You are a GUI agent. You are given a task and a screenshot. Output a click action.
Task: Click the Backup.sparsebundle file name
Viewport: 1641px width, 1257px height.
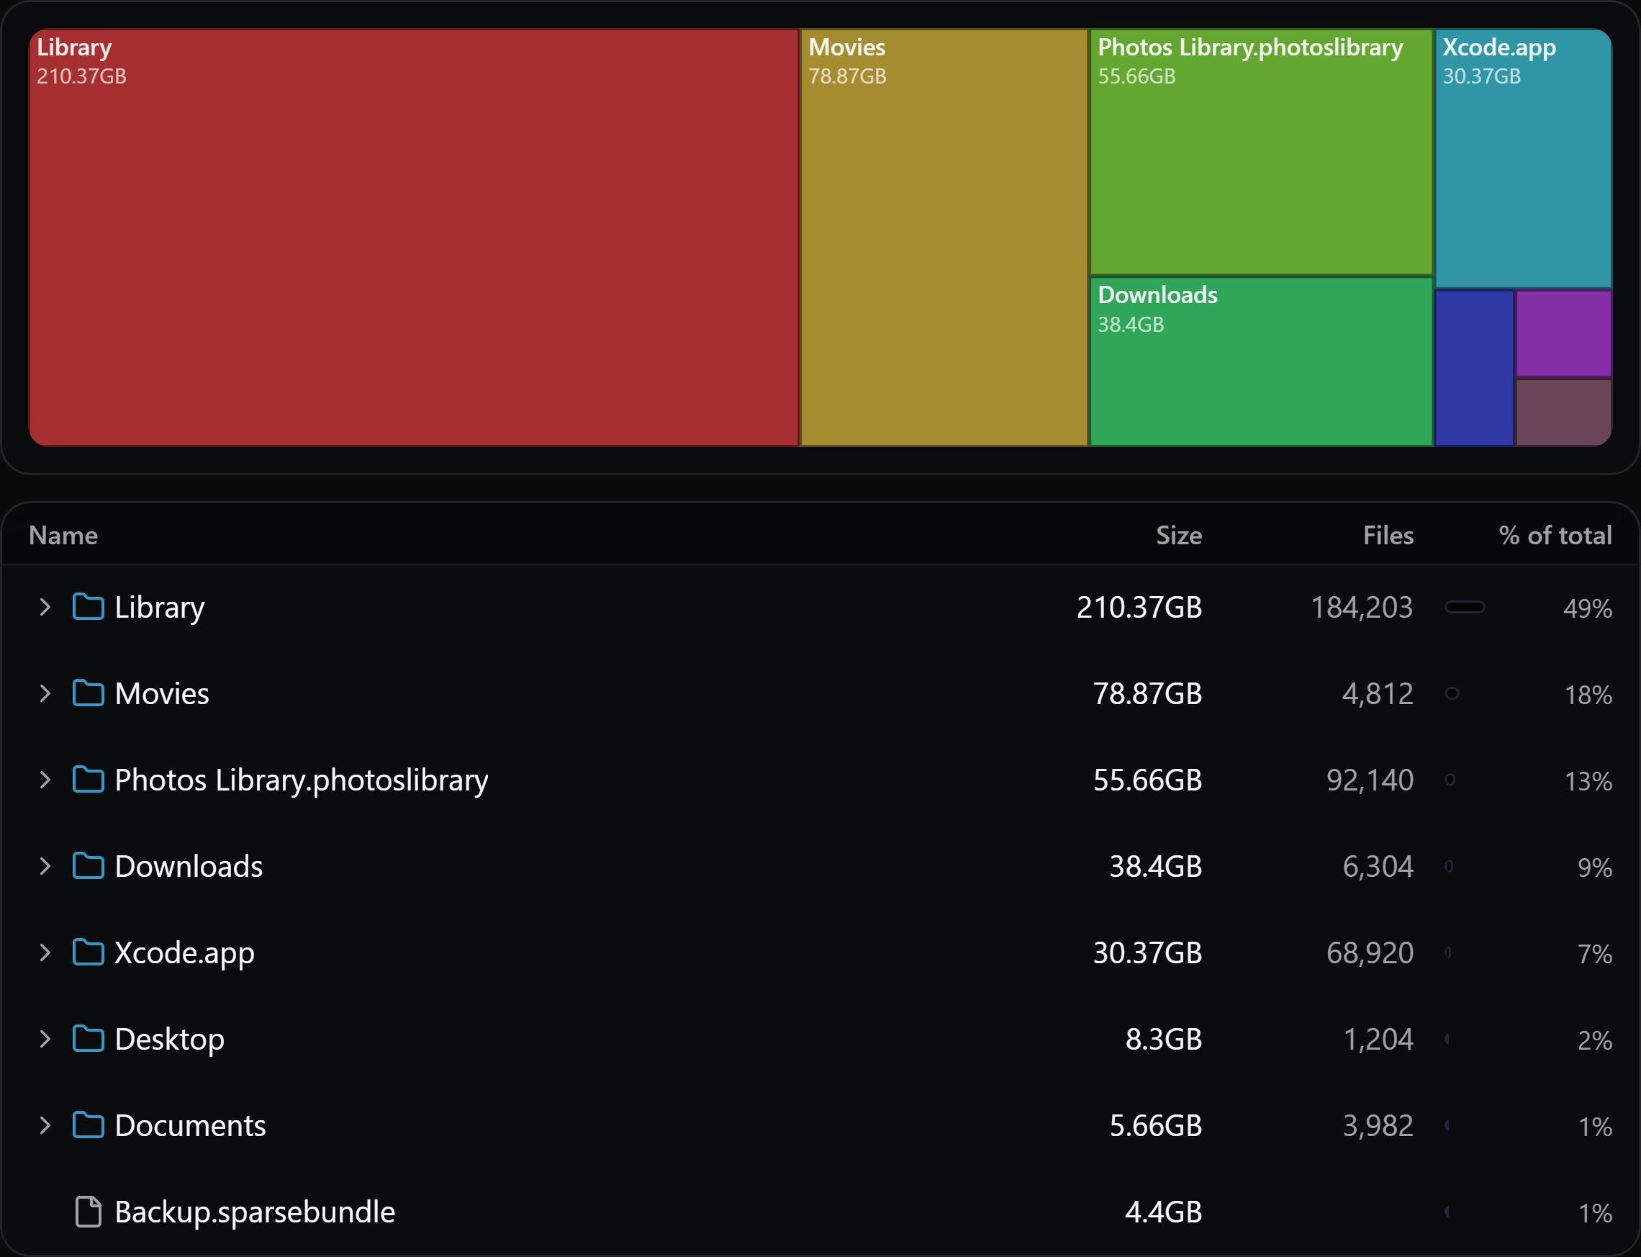click(255, 1212)
